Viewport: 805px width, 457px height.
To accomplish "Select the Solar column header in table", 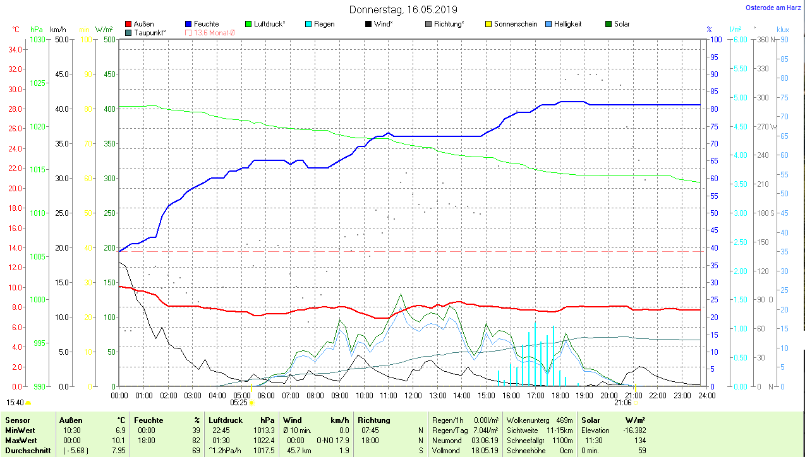I will pyautogui.click(x=591, y=420).
